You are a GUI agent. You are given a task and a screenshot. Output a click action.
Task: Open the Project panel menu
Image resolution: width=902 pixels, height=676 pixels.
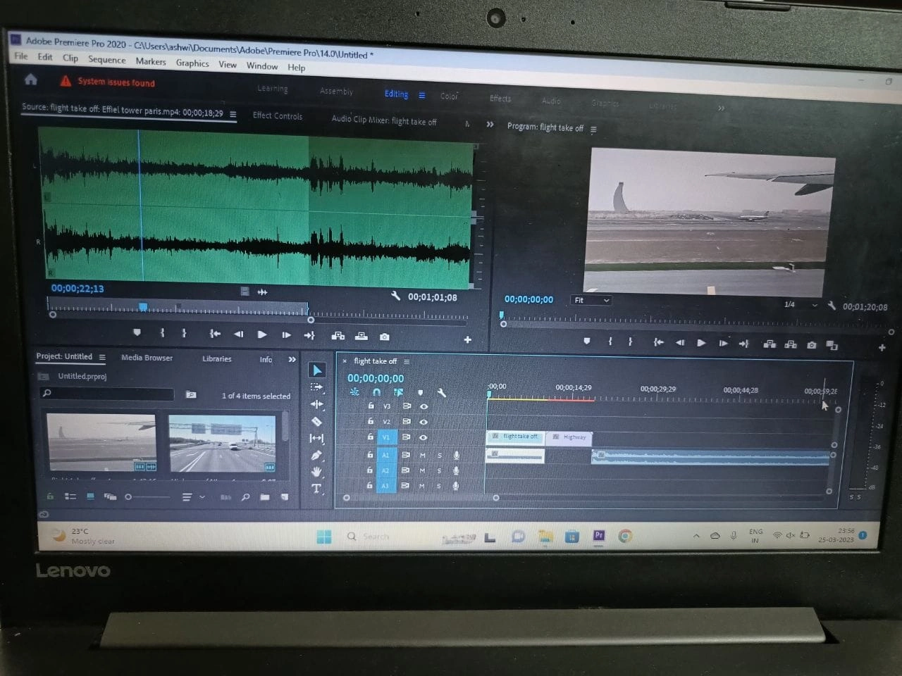[x=102, y=357]
